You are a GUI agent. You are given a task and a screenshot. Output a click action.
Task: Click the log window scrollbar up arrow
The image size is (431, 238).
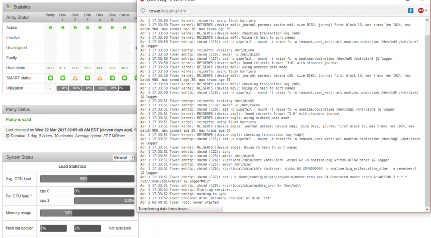coord(427,20)
